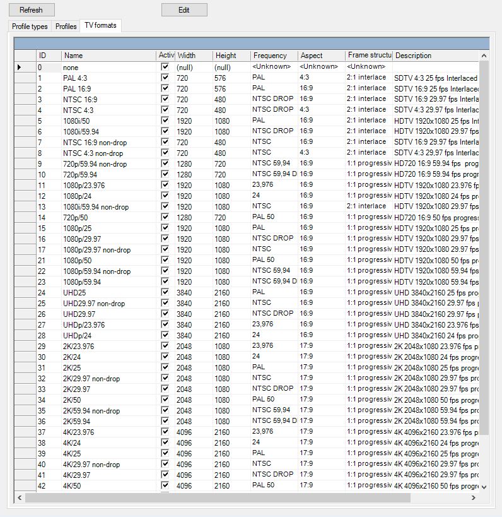Click the Edit button

point(184,10)
